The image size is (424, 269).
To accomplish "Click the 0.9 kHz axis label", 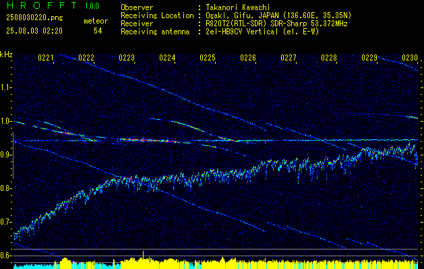I will pyautogui.click(x=5, y=155).
